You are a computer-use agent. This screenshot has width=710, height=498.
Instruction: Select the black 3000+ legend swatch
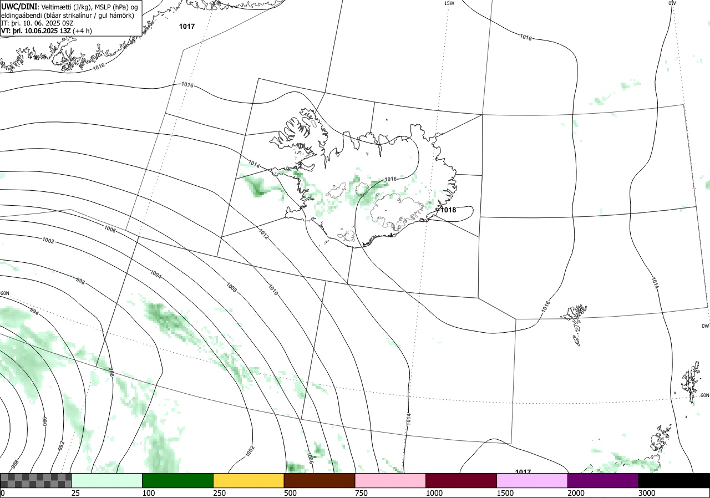point(674,480)
